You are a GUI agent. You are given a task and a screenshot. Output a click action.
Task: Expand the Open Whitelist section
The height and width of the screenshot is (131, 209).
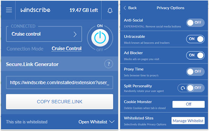96,122
